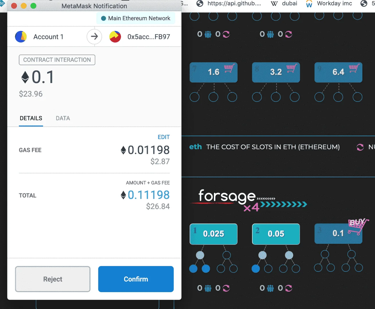
Task: Click bottom-left blue node under 0.05 slot
Action: (256, 269)
